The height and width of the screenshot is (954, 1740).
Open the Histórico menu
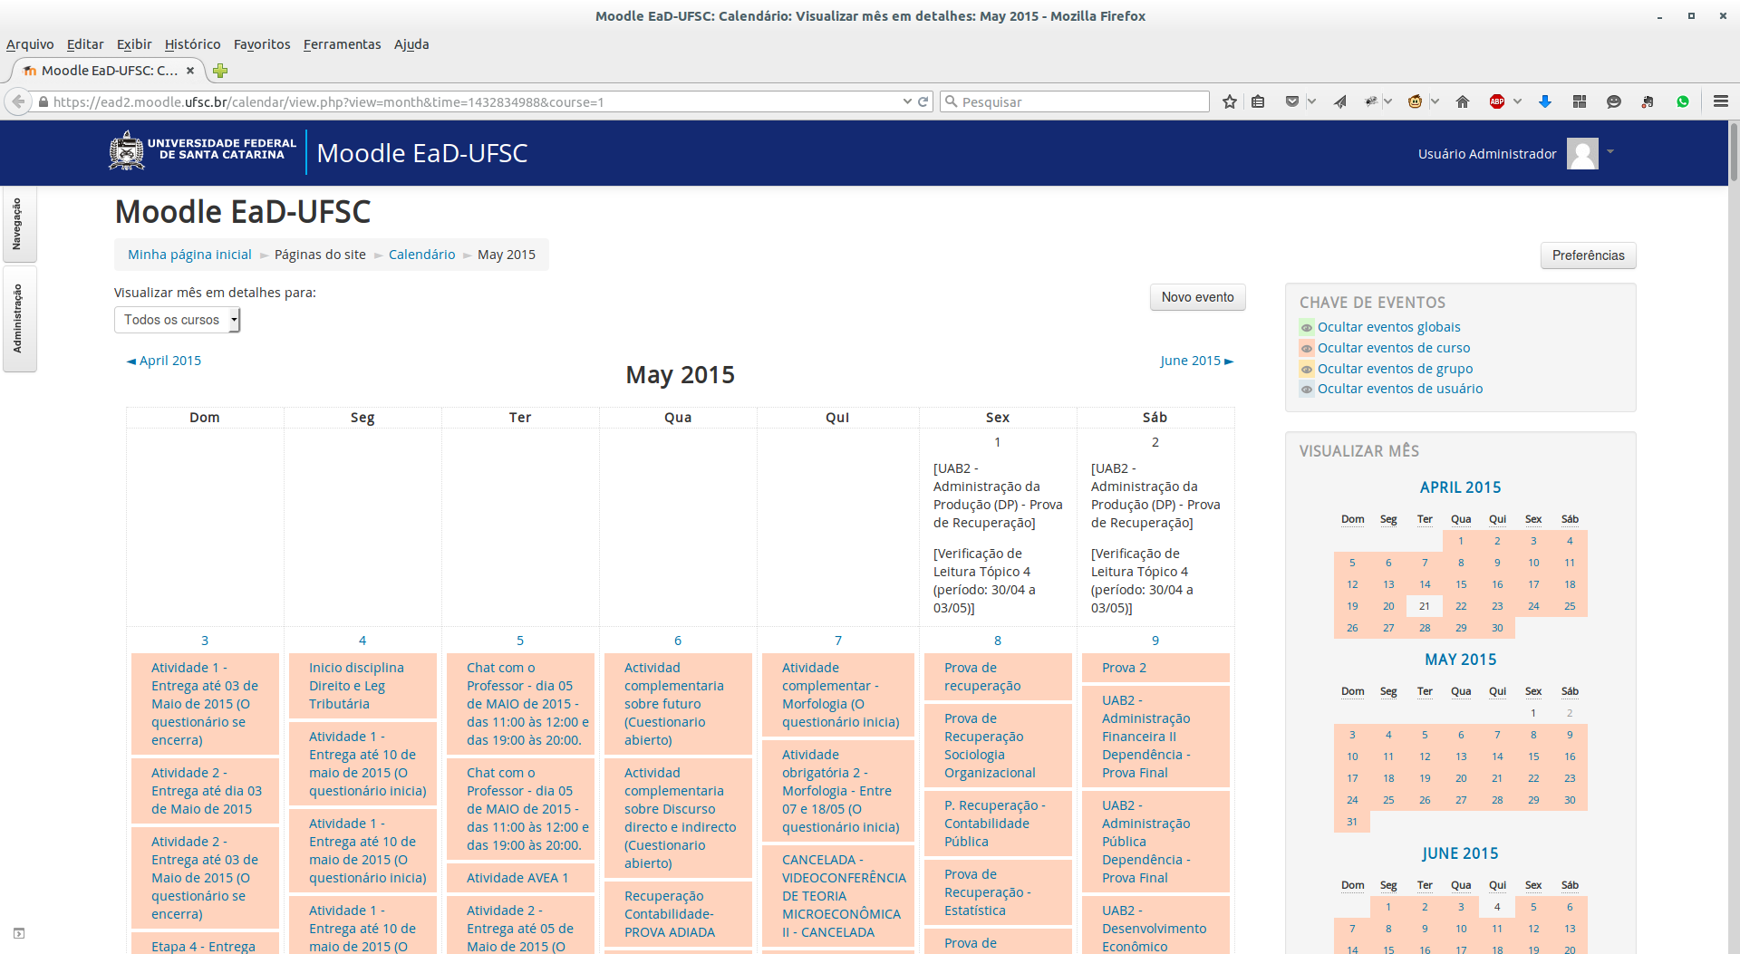tap(192, 44)
